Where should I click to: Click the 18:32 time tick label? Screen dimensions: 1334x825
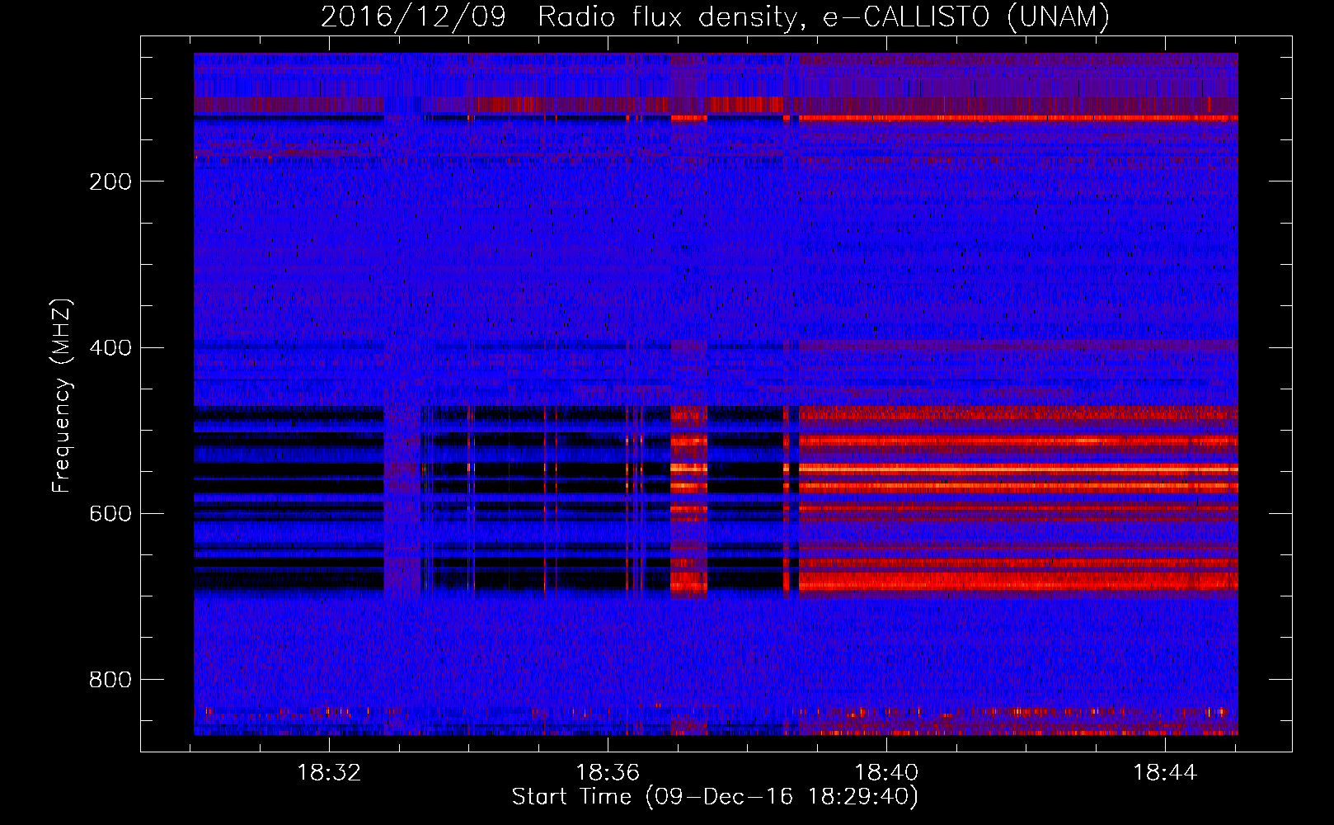pyautogui.click(x=329, y=773)
